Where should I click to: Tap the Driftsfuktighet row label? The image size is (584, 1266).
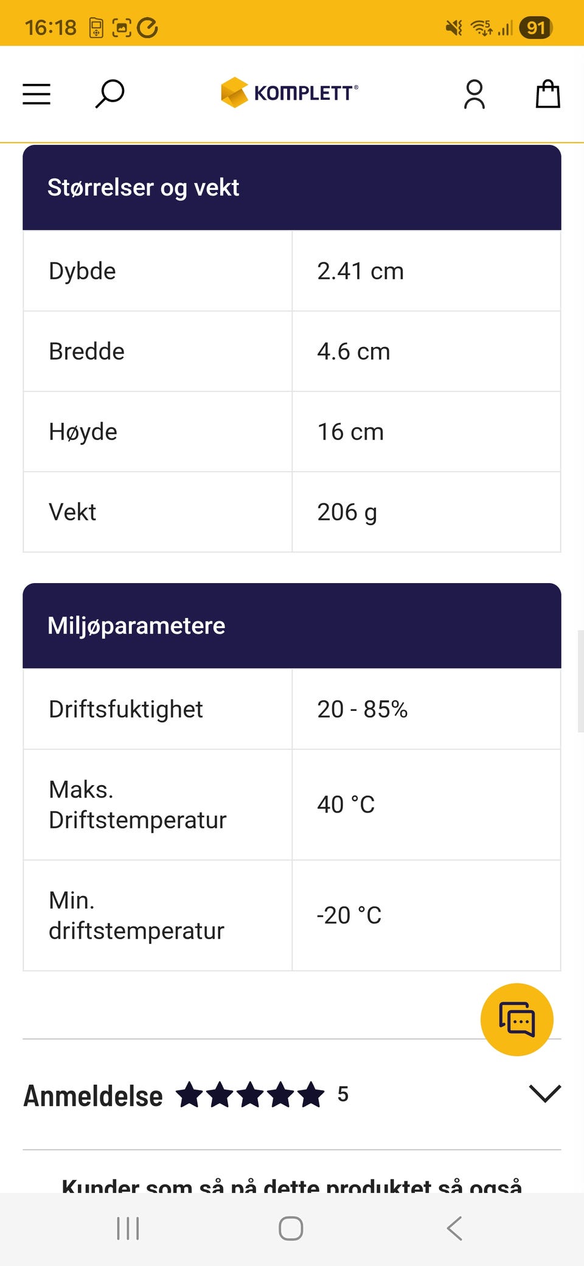point(126,709)
